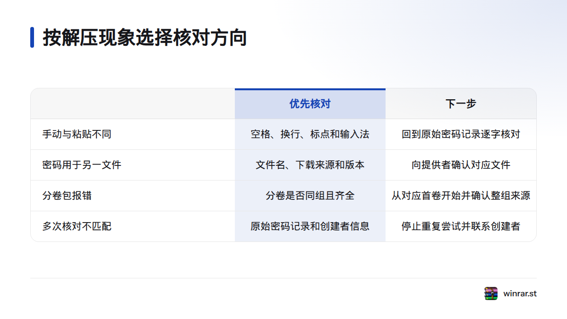Viewport: 567px width, 319px height.
Task: Click the cell 回到原始密码记录逐字核对
Action: 461,134
